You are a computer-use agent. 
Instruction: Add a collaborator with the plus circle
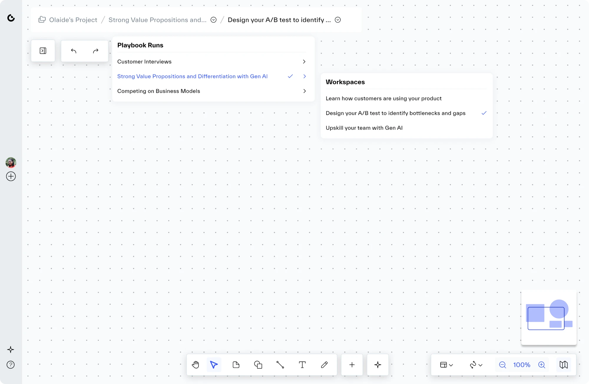[11, 176]
